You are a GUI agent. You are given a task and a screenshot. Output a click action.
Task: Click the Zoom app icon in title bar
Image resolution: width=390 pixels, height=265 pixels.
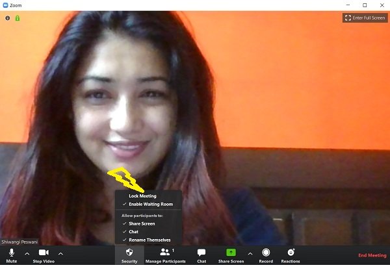point(5,5)
